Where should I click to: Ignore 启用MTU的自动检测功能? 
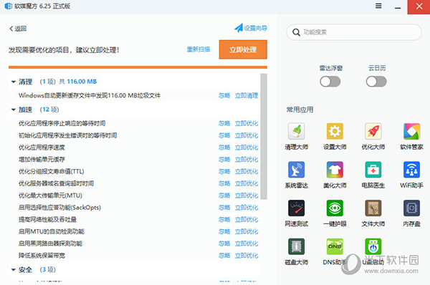(224, 231)
